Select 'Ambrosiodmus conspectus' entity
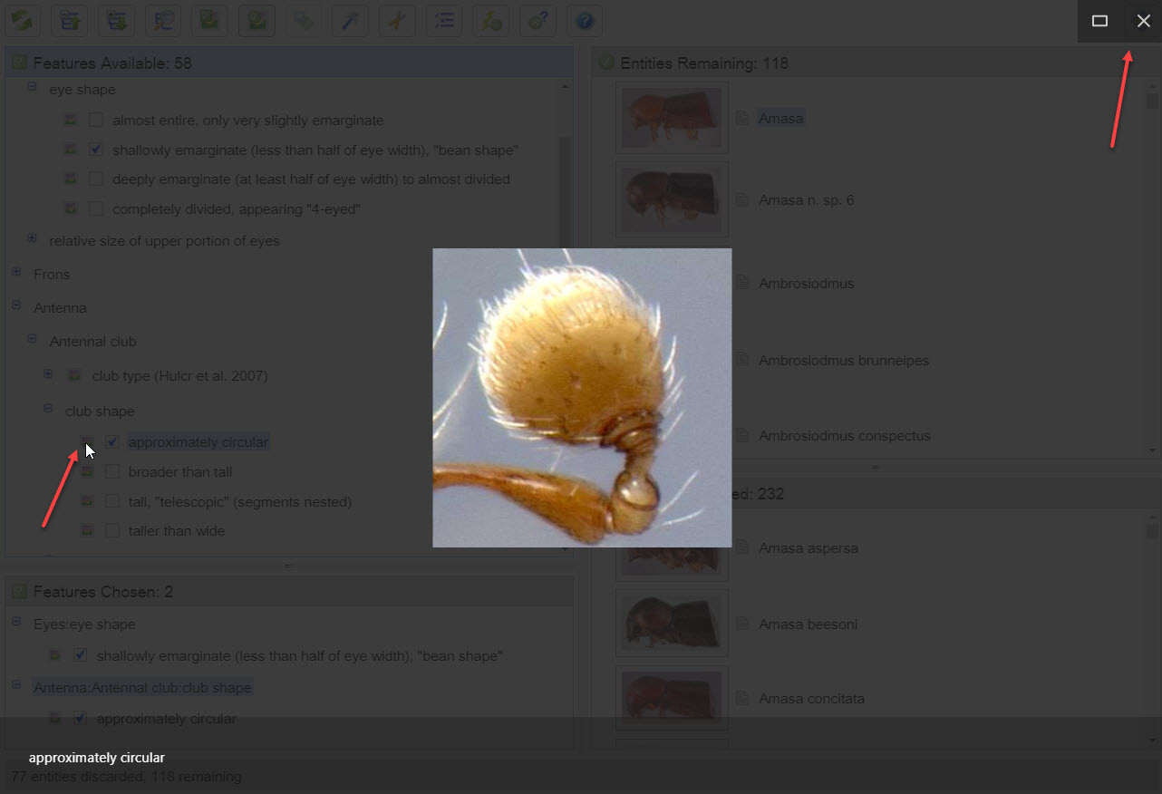Screen dimensions: 1162x794 (x=844, y=435)
